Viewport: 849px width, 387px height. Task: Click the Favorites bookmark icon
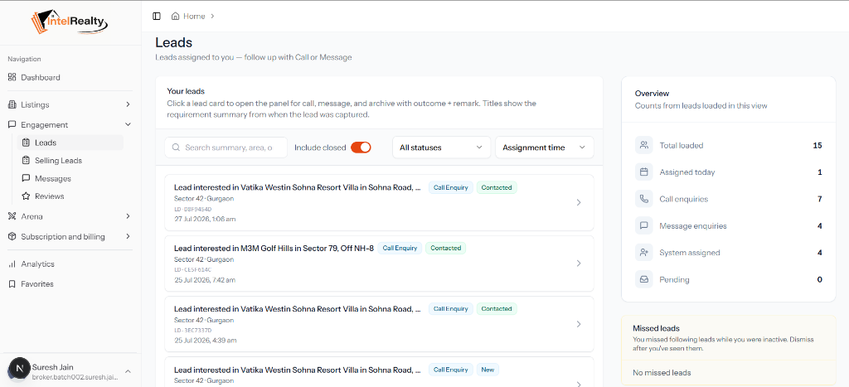(12, 284)
